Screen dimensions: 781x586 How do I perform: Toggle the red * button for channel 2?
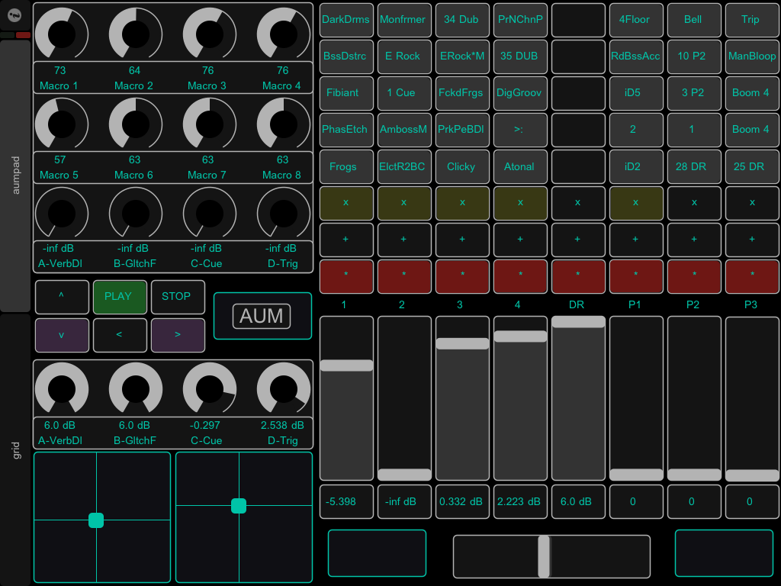tap(404, 276)
